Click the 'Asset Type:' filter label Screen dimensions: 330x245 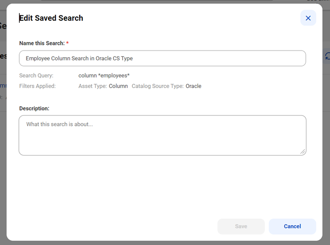coord(92,86)
